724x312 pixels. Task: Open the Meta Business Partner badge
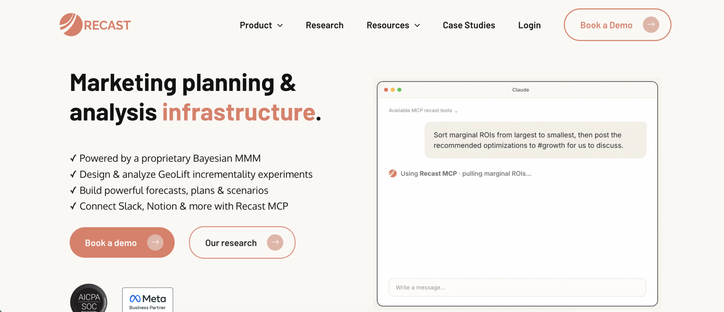(148, 300)
